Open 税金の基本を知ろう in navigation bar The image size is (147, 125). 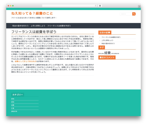click(x=20, y=26)
